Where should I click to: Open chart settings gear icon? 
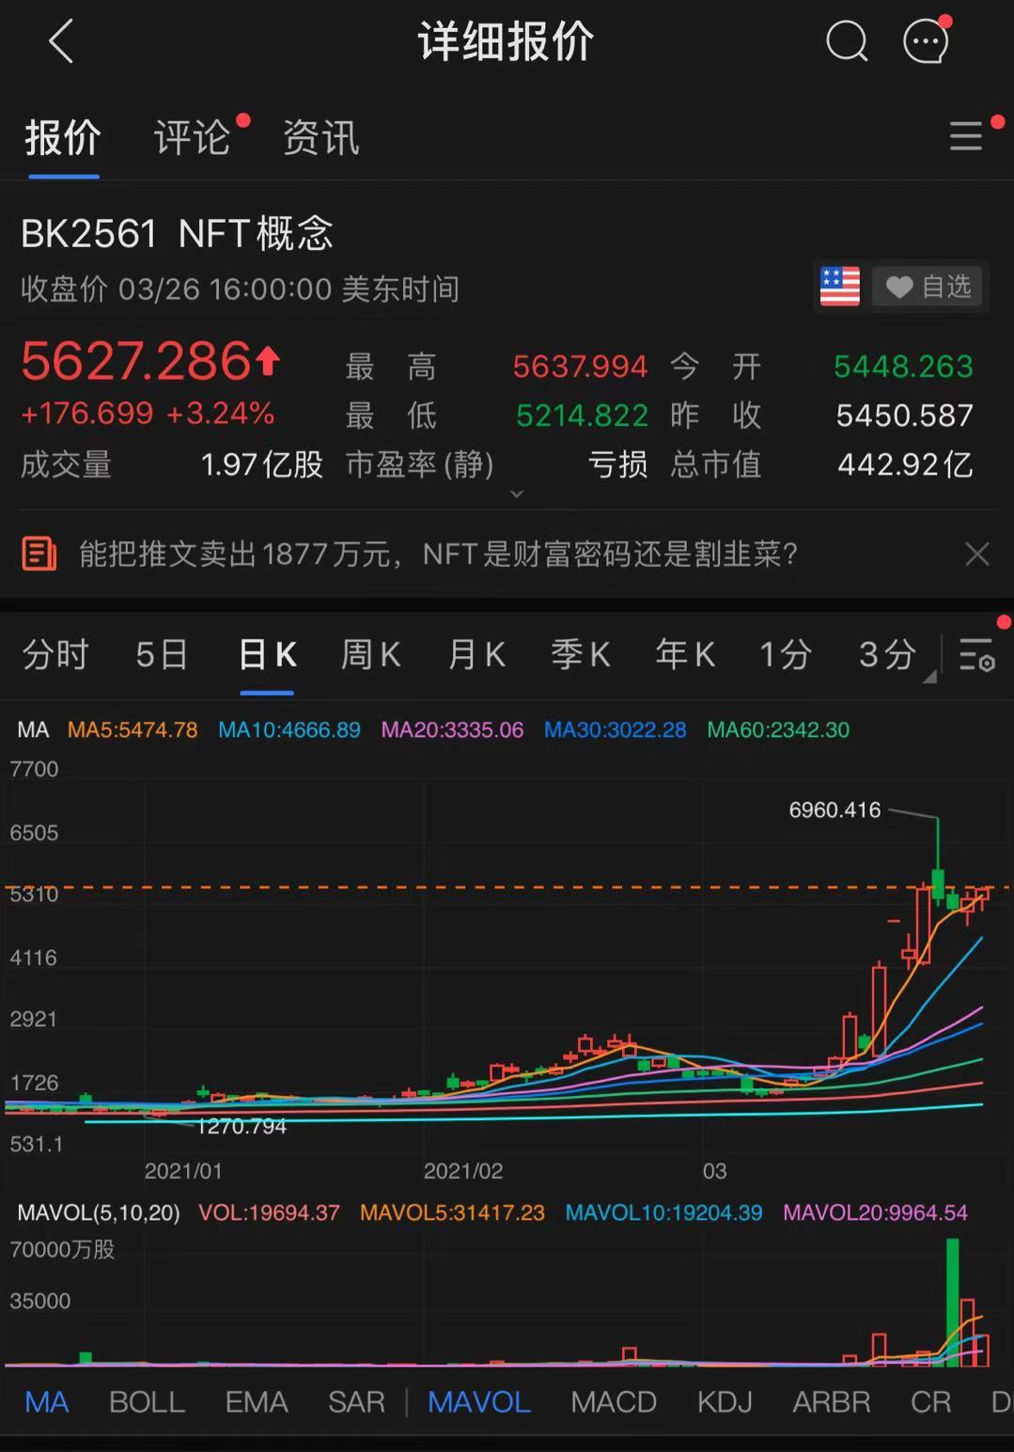pyautogui.click(x=976, y=654)
